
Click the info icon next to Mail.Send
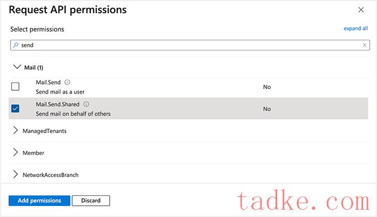pos(67,82)
